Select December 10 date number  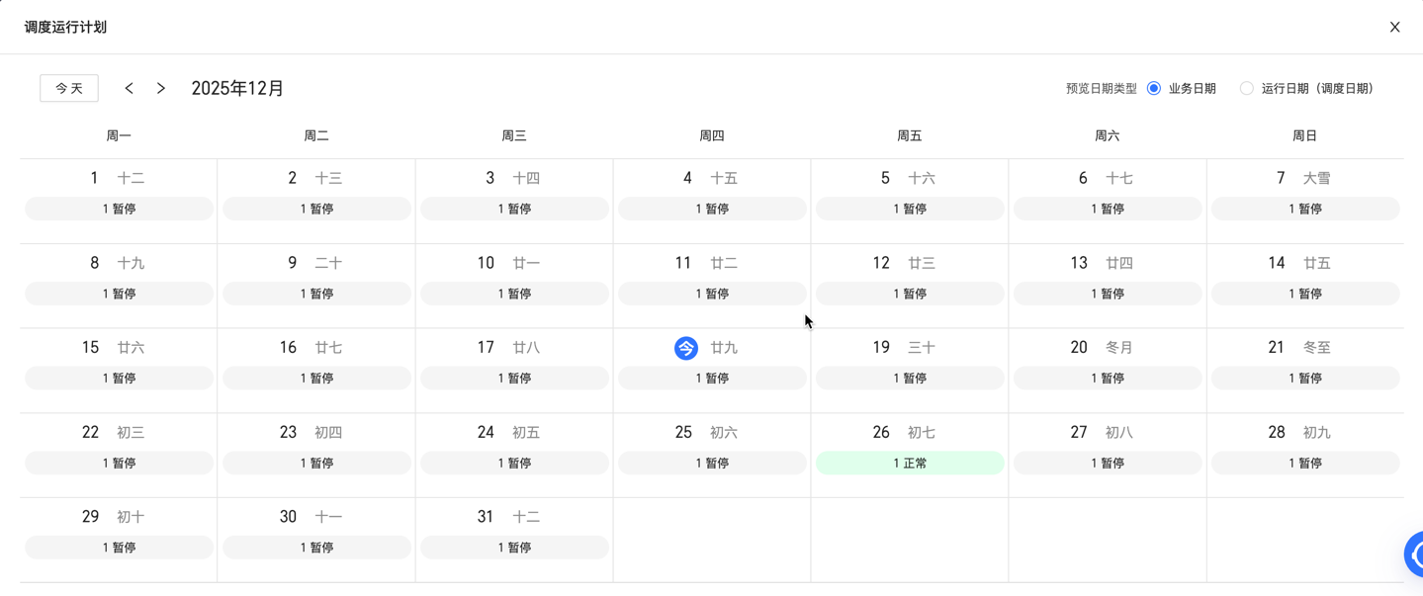click(486, 263)
